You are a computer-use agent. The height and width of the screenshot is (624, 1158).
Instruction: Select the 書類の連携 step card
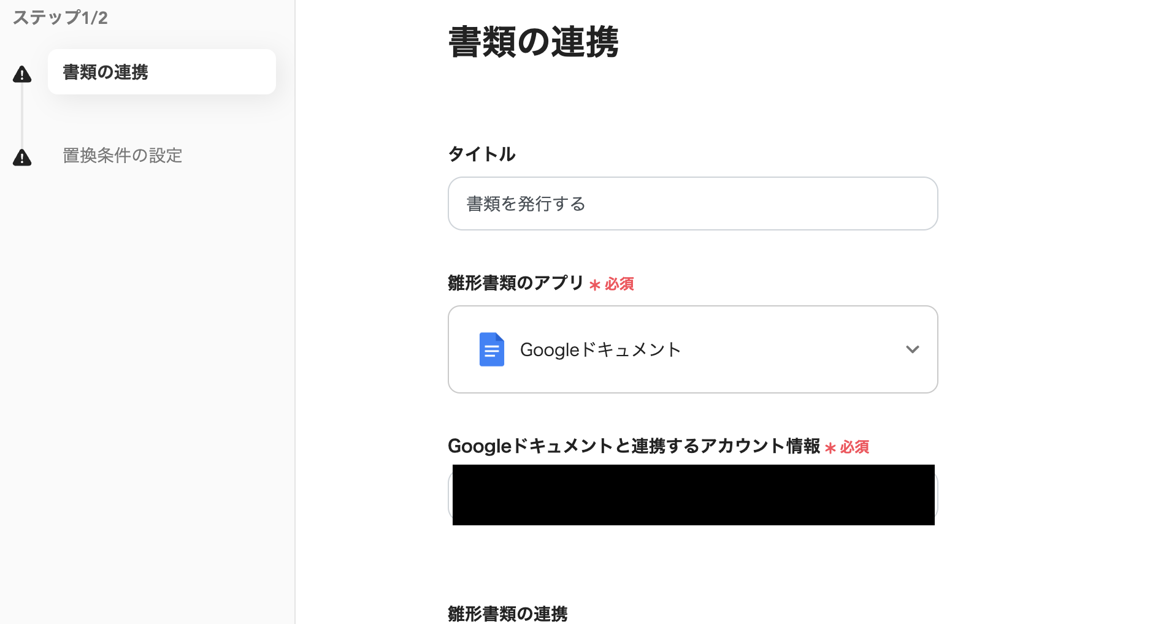click(x=161, y=72)
